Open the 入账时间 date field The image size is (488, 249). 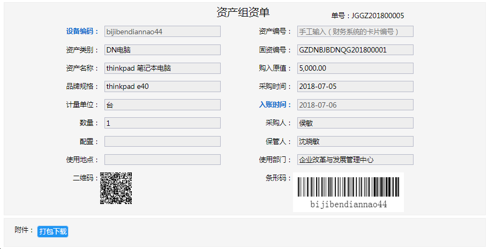coord(355,105)
